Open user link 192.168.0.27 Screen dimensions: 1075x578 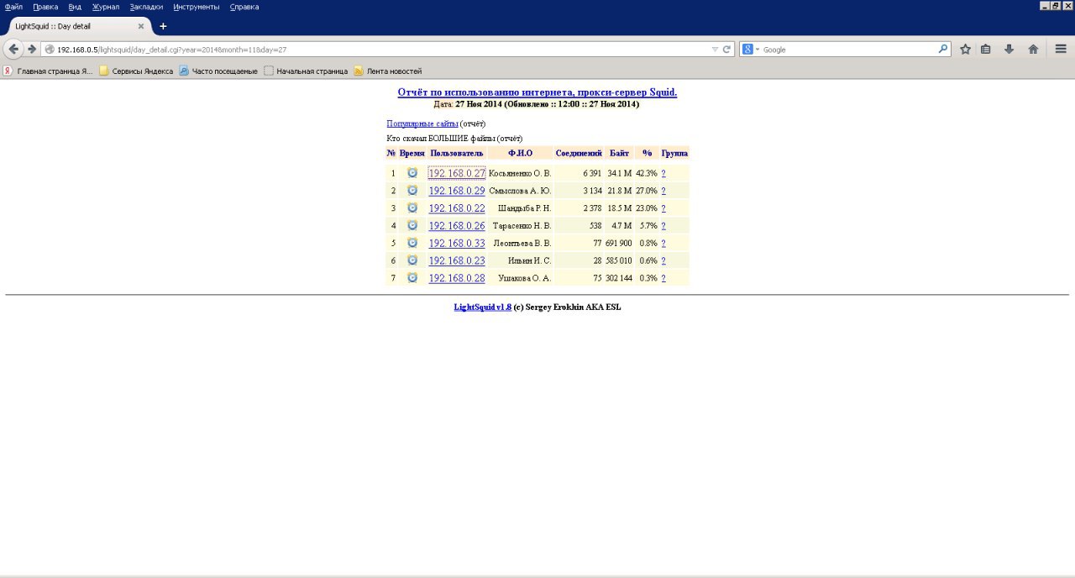(x=457, y=173)
